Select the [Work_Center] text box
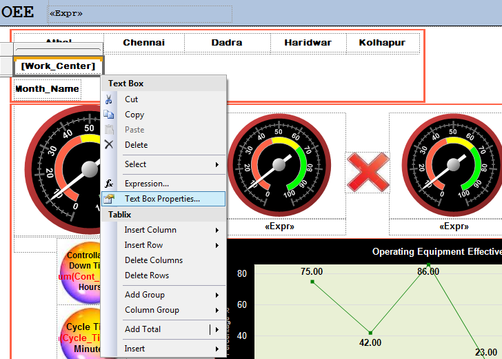The image size is (502, 359). click(58, 66)
